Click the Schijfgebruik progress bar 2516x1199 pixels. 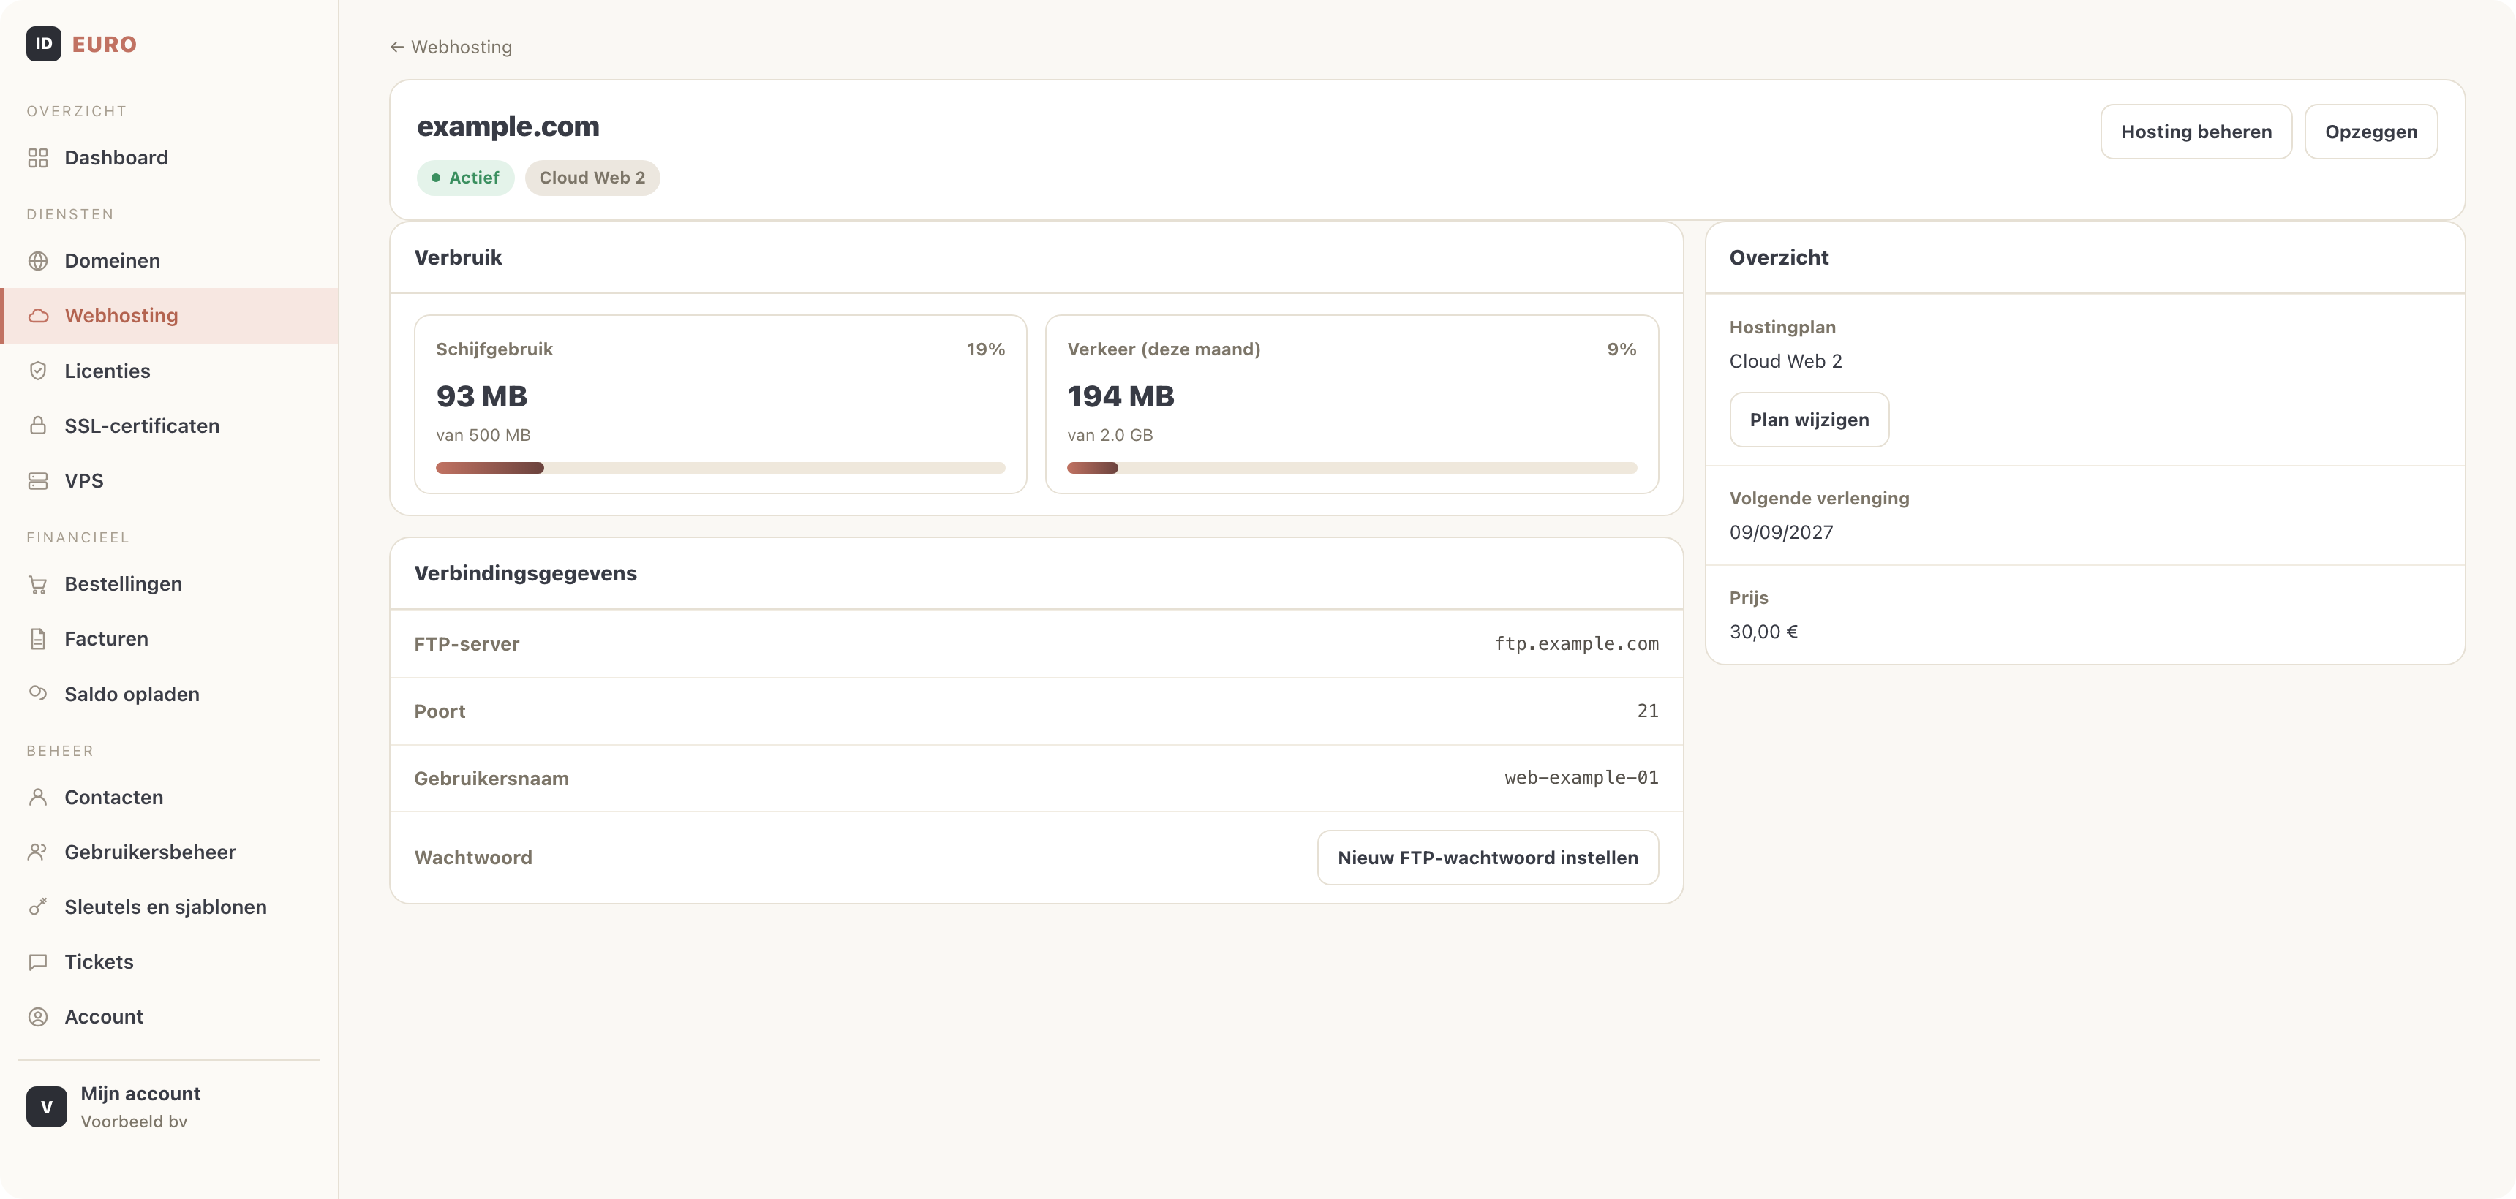click(x=720, y=468)
